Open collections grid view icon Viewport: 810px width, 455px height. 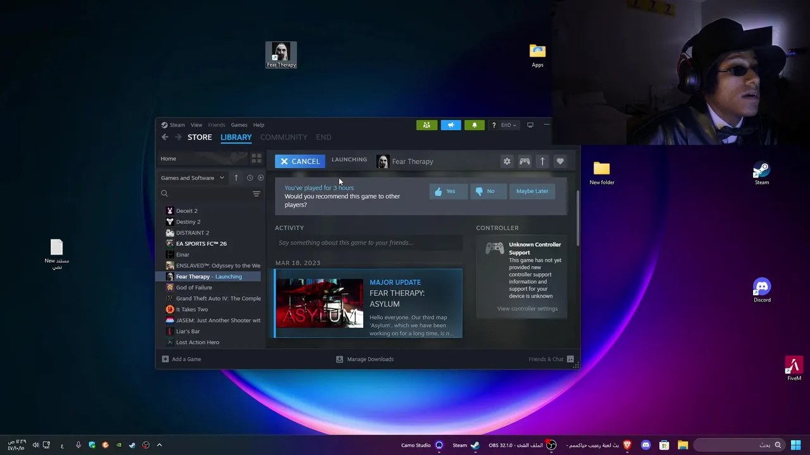point(256,159)
